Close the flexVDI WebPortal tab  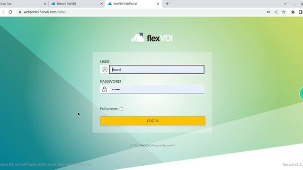158,4
